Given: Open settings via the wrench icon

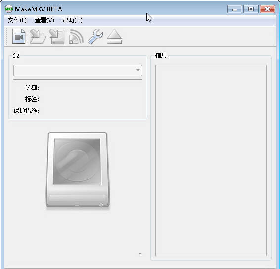Looking at the screenshot, I should (95, 37).
